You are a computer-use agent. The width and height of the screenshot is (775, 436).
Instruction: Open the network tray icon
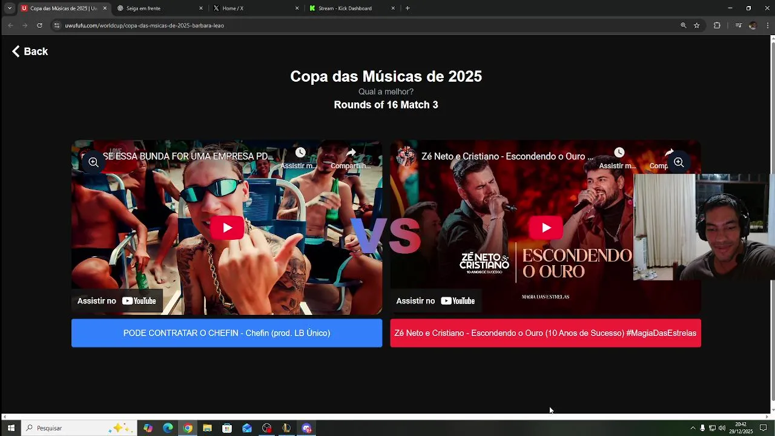tap(712, 428)
